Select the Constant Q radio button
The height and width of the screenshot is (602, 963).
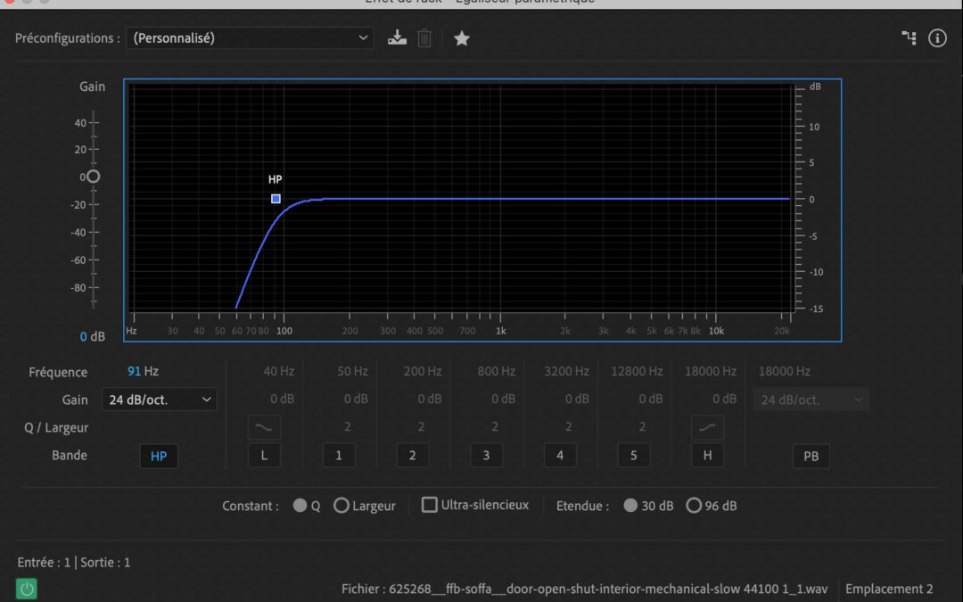pyautogui.click(x=300, y=505)
